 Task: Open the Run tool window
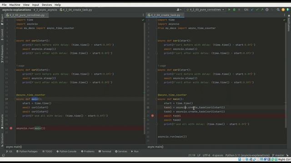pyautogui.click(x=135, y=151)
